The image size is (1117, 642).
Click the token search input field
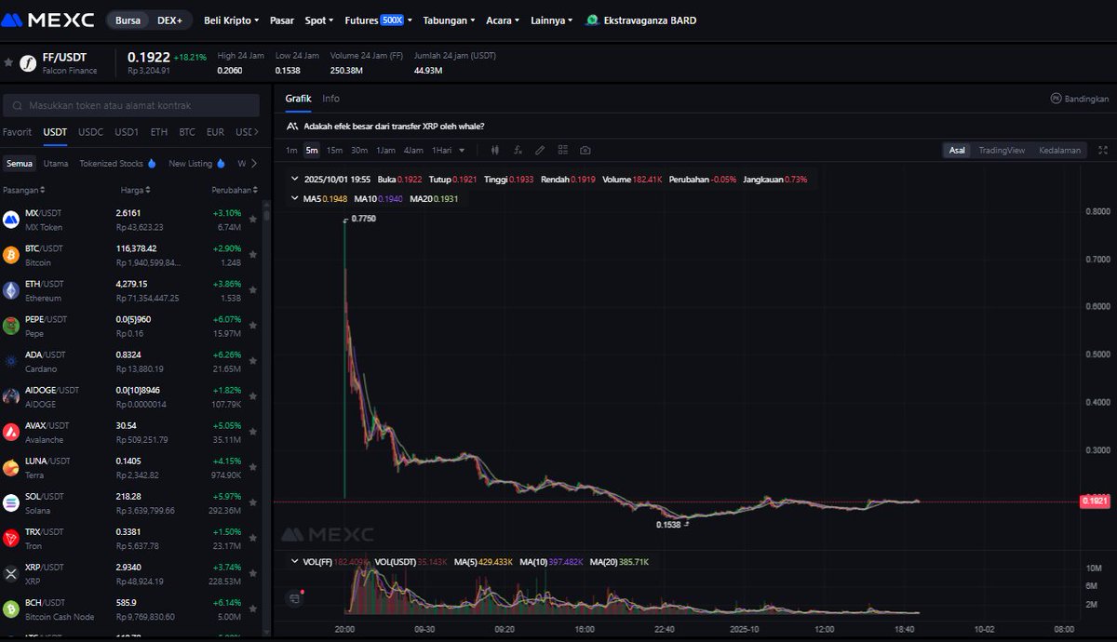coord(131,105)
